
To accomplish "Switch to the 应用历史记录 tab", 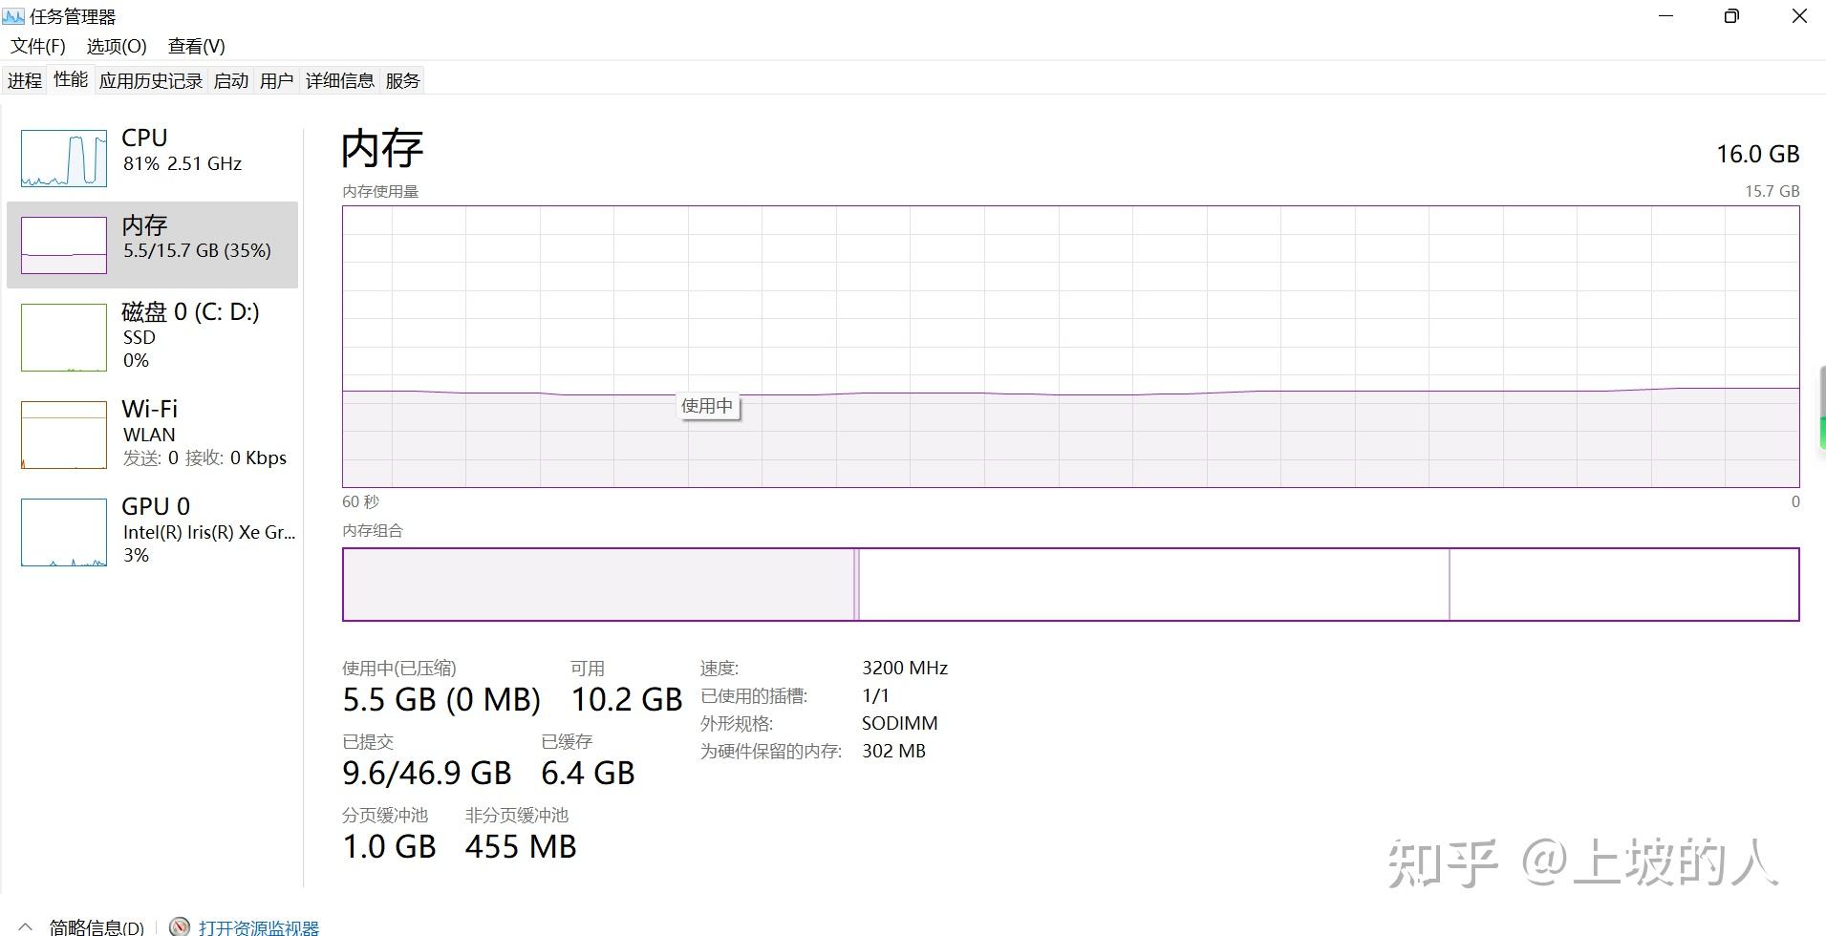I will 150,79.
